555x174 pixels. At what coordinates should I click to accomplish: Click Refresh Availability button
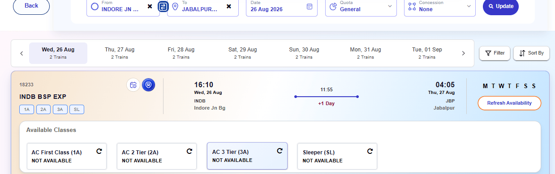pyautogui.click(x=509, y=103)
